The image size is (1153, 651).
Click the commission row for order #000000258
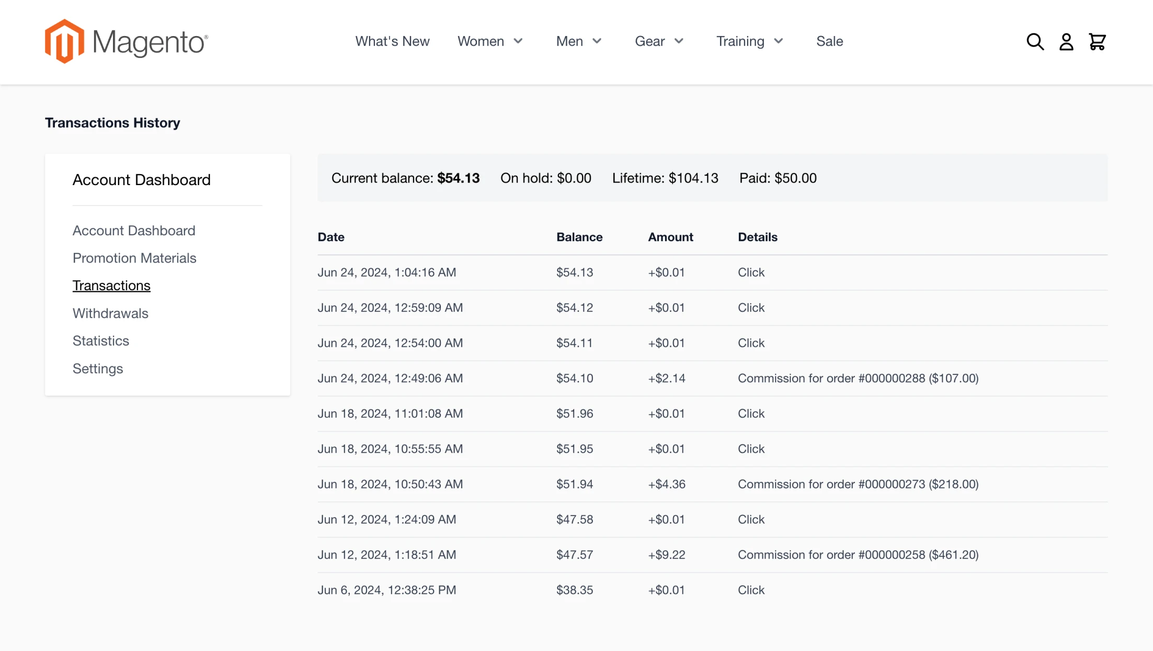tap(712, 555)
